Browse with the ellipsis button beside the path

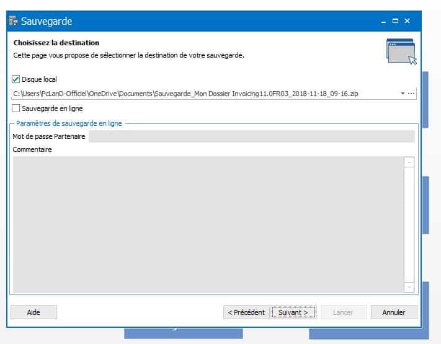pyautogui.click(x=411, y=94)
